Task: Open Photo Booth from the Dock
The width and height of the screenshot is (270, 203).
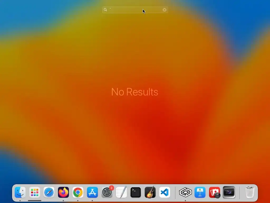Action: pyautogui.click(x=215, y=192)
